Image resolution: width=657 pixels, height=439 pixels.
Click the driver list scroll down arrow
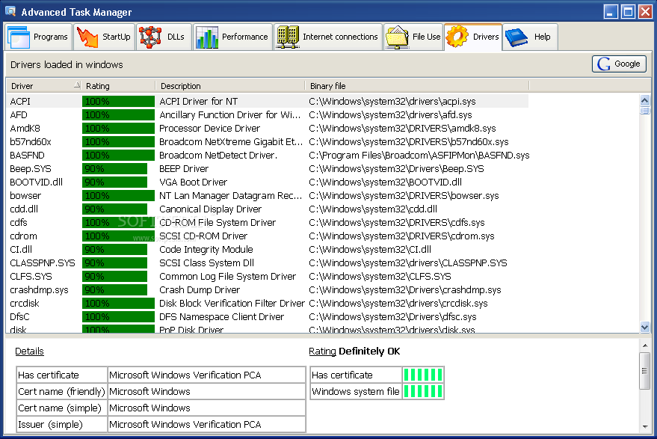pyautogui.click(x=645, y=327)
